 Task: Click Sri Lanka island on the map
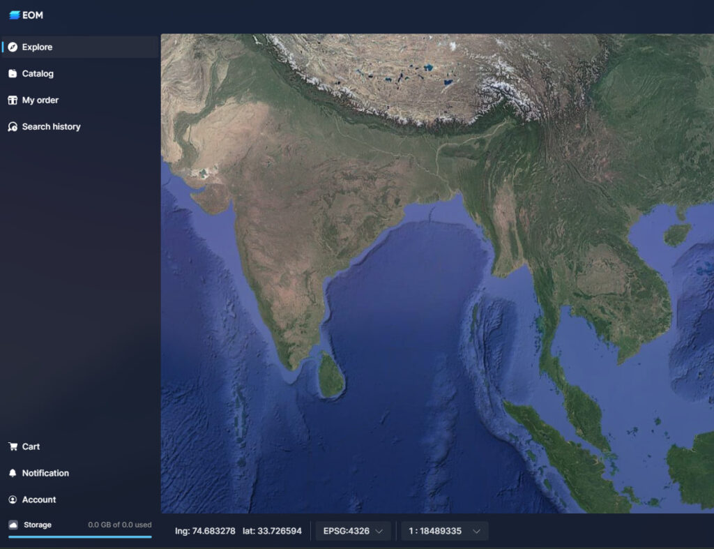click(x=331, y=376)
